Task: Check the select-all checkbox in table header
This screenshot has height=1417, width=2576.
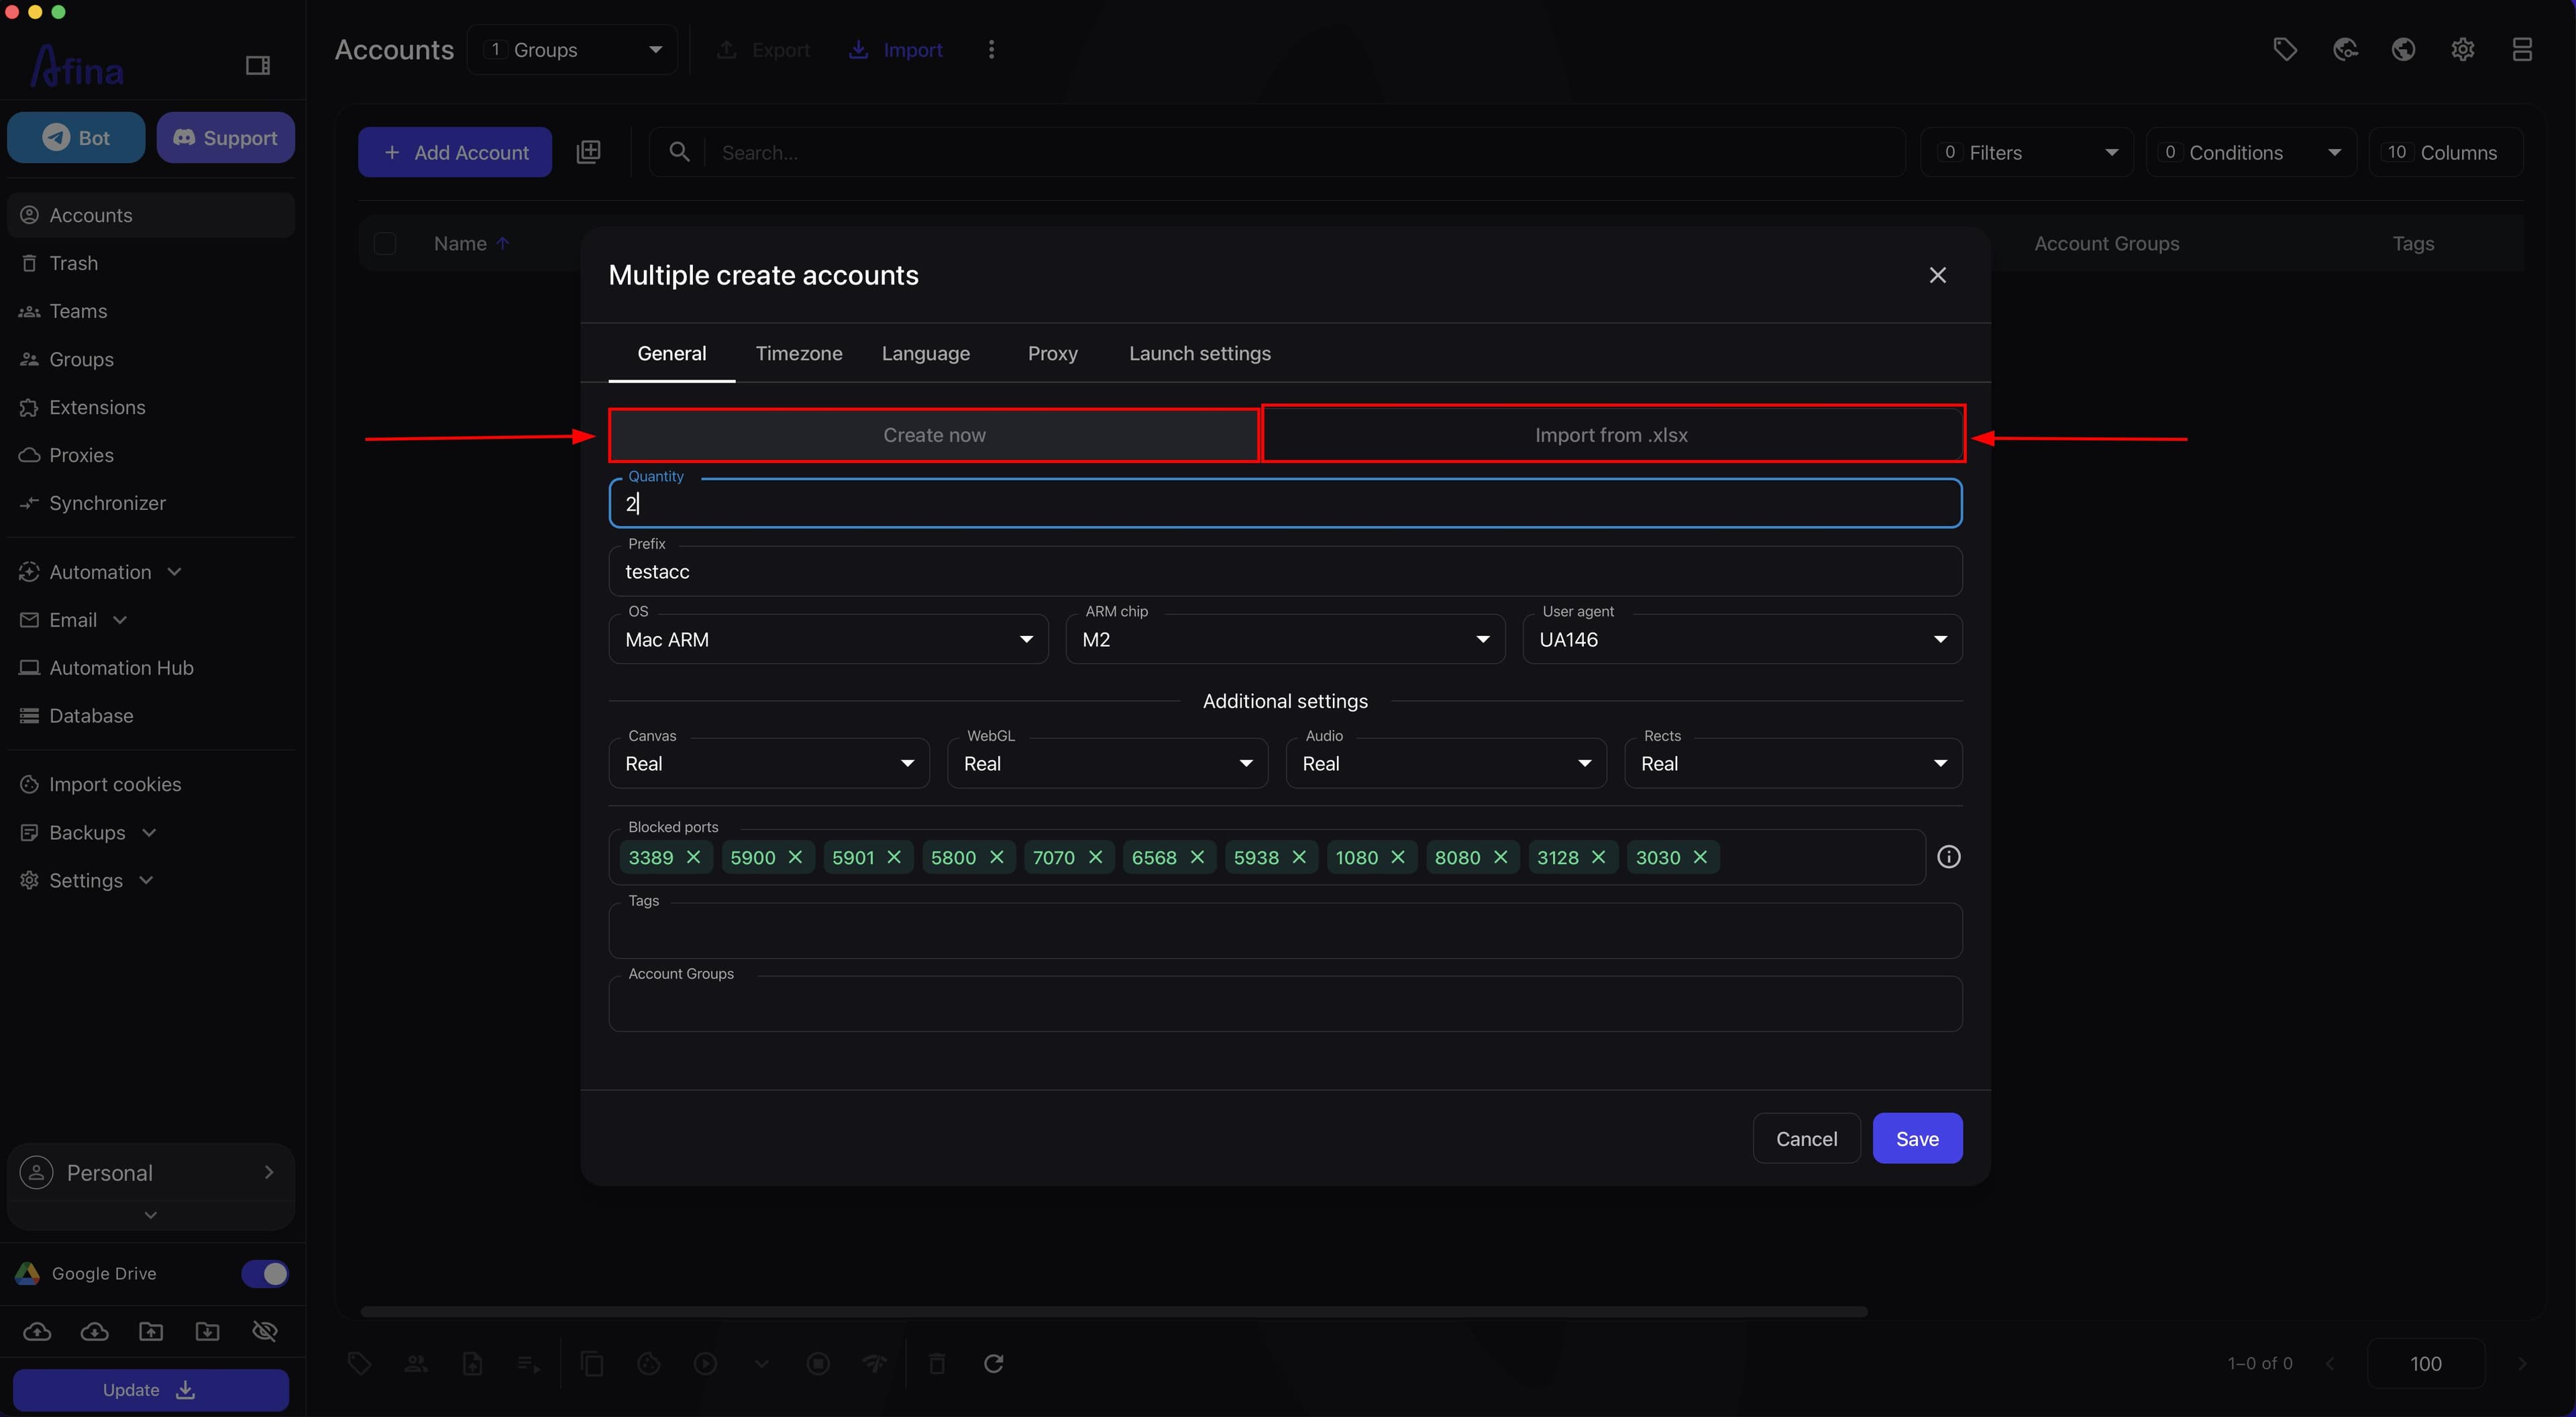Action: pos(385,244)
